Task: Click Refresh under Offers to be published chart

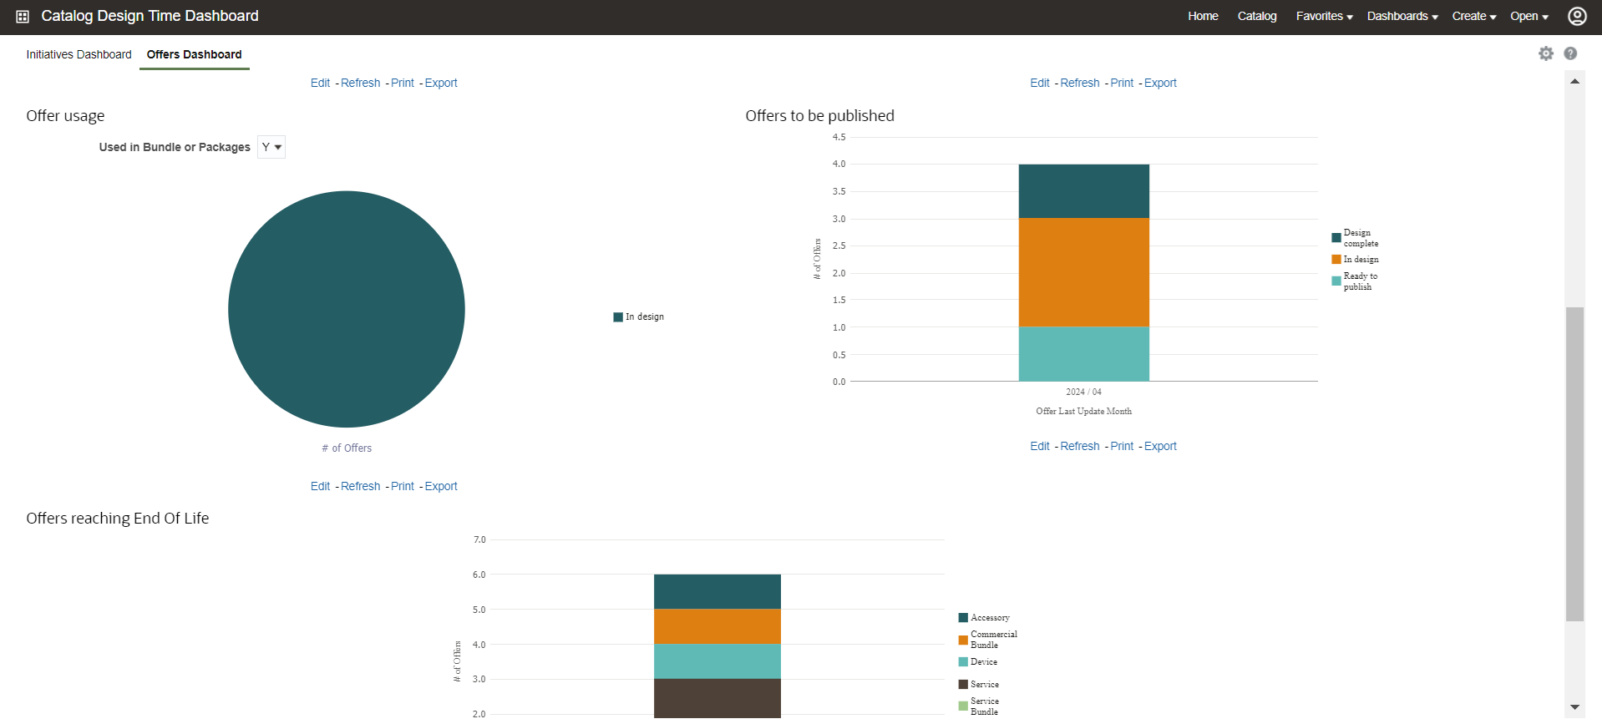Action: pyautogui.click(x=1079, y=446)
